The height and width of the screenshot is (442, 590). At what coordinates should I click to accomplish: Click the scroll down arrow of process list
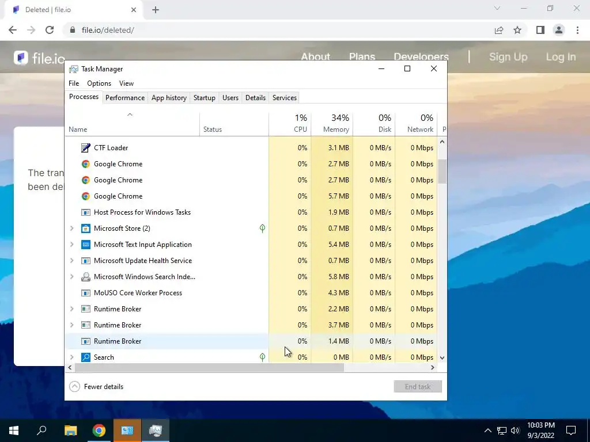point(442,358)
